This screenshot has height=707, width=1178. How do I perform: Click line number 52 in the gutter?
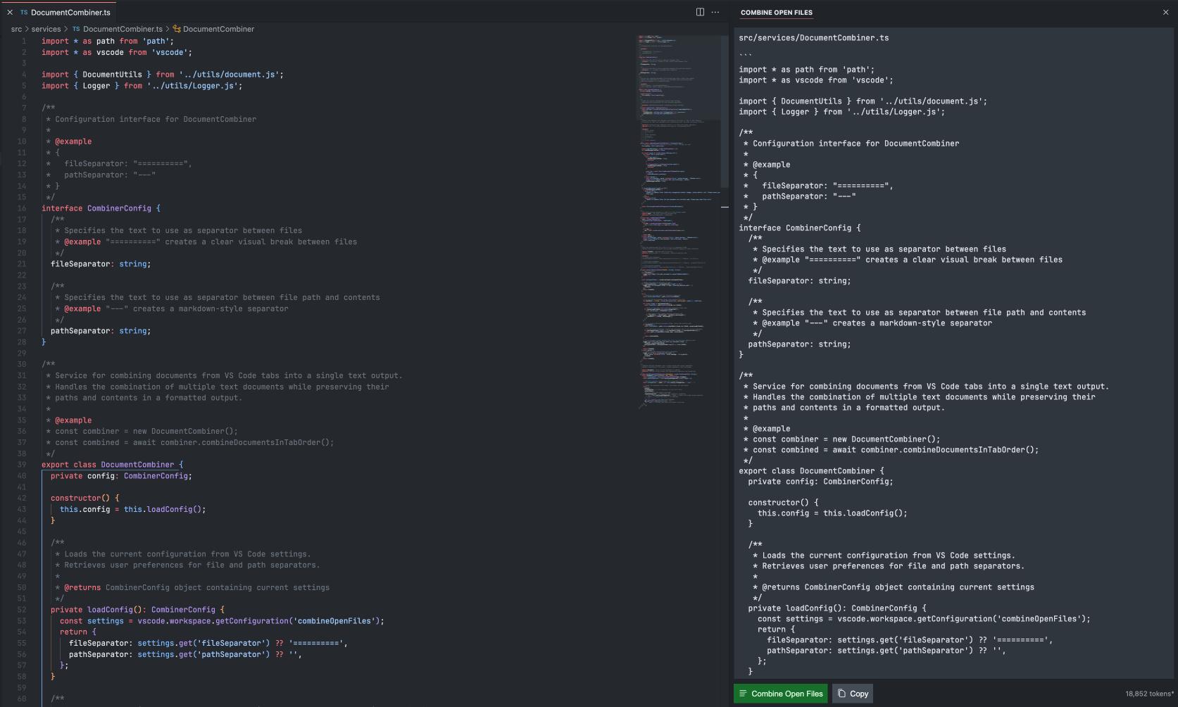pos(22,610)
